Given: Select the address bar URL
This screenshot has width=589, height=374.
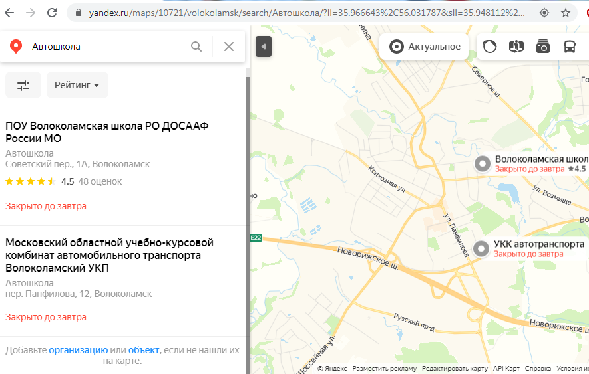Looking at the screenshot, I should coord(307,13).
